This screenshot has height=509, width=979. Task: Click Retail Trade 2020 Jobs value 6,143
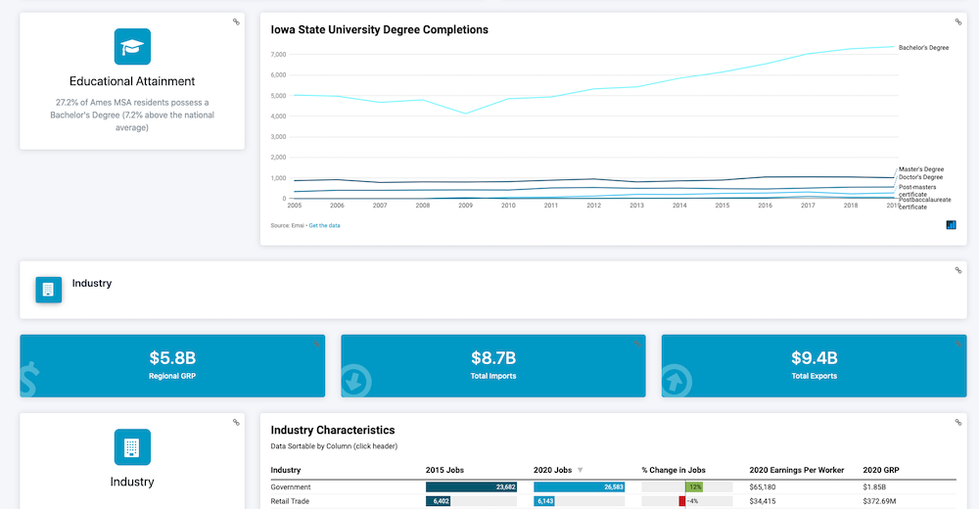coord(544,501)
